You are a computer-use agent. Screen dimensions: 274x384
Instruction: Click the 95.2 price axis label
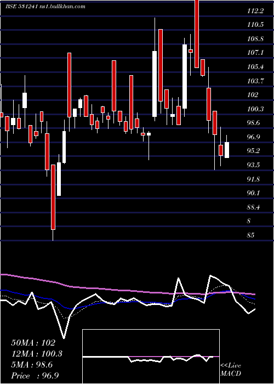click(x=254, y=151)
